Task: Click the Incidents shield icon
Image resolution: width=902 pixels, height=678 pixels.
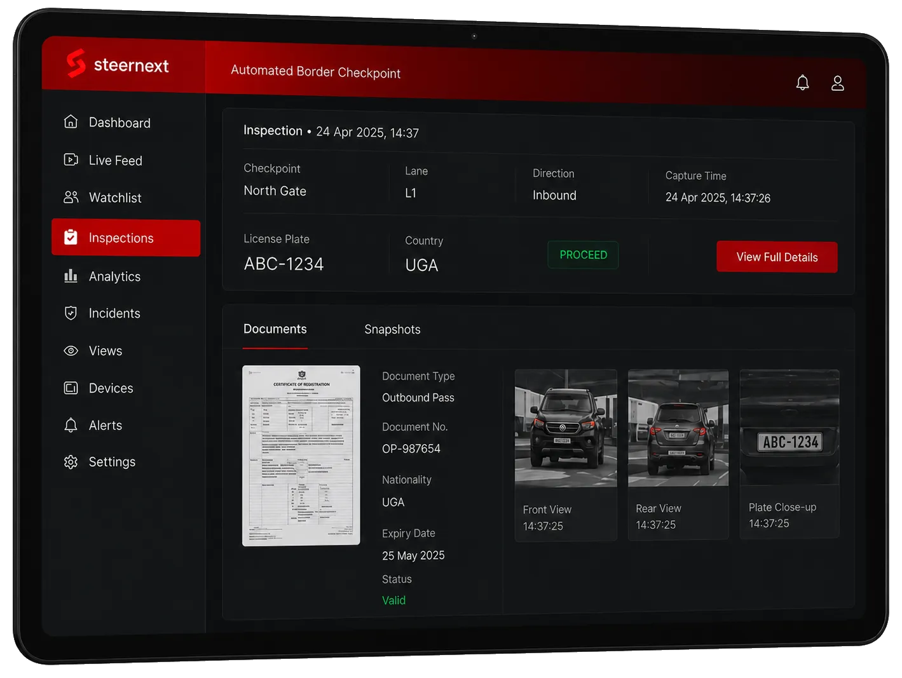Action: coord(71,313)
